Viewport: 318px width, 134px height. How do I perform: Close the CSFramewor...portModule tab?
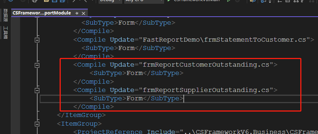(x=83, y=13)
